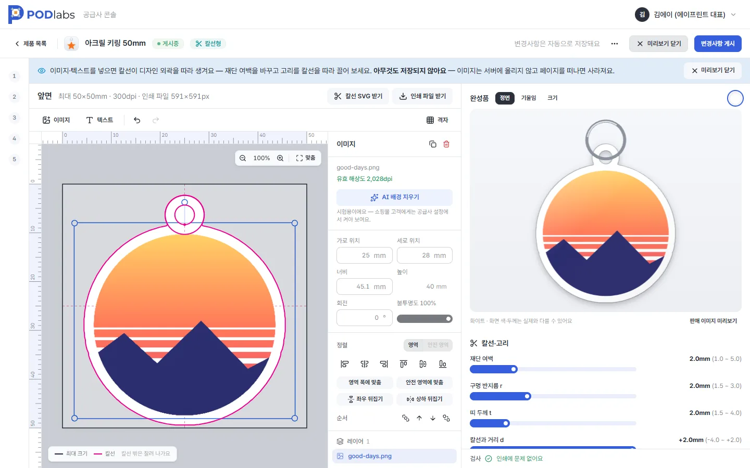The image size is (750, 468).
Task: Move the layer up one step
Action: coord(419,418)
